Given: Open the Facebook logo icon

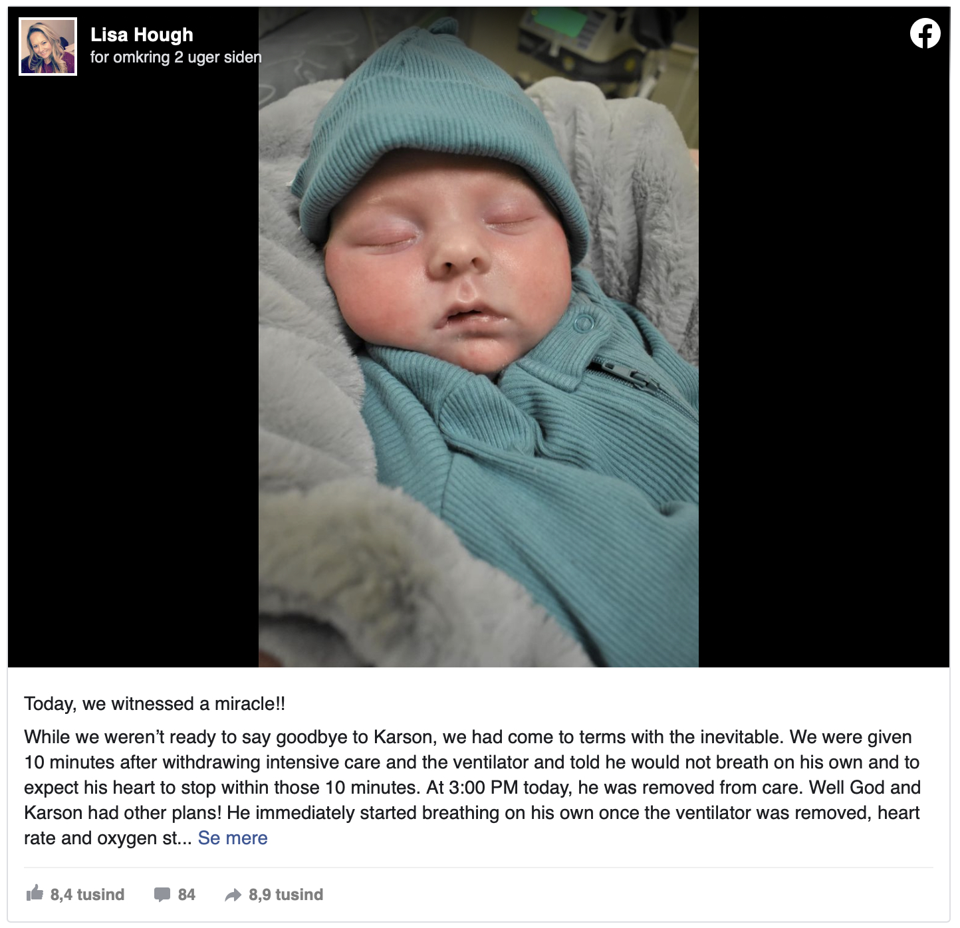Looking at the screenshot, I should [x=925, y=33].
